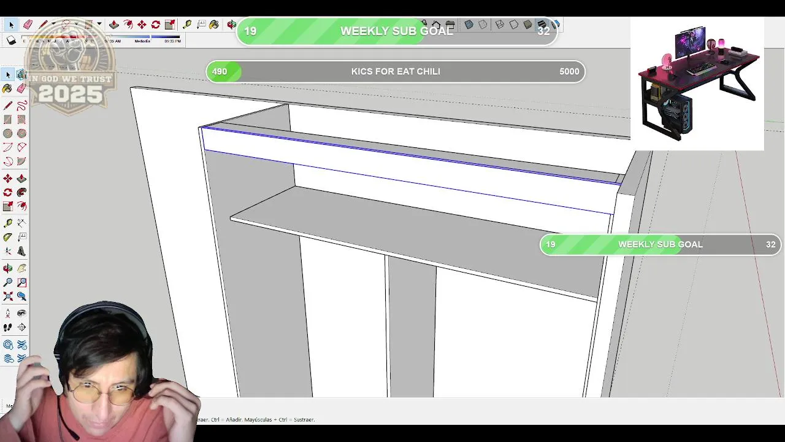Select the Rotate tool in left toolbar

[x=7, y=192]
